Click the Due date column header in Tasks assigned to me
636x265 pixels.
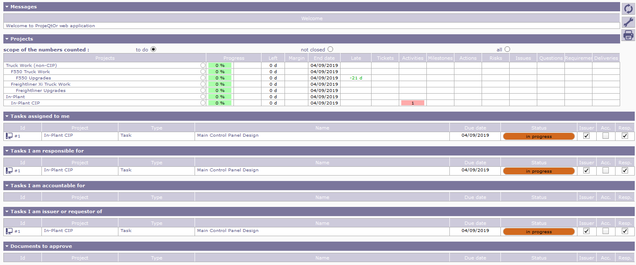pyautogui.click(x=475, y=128)
